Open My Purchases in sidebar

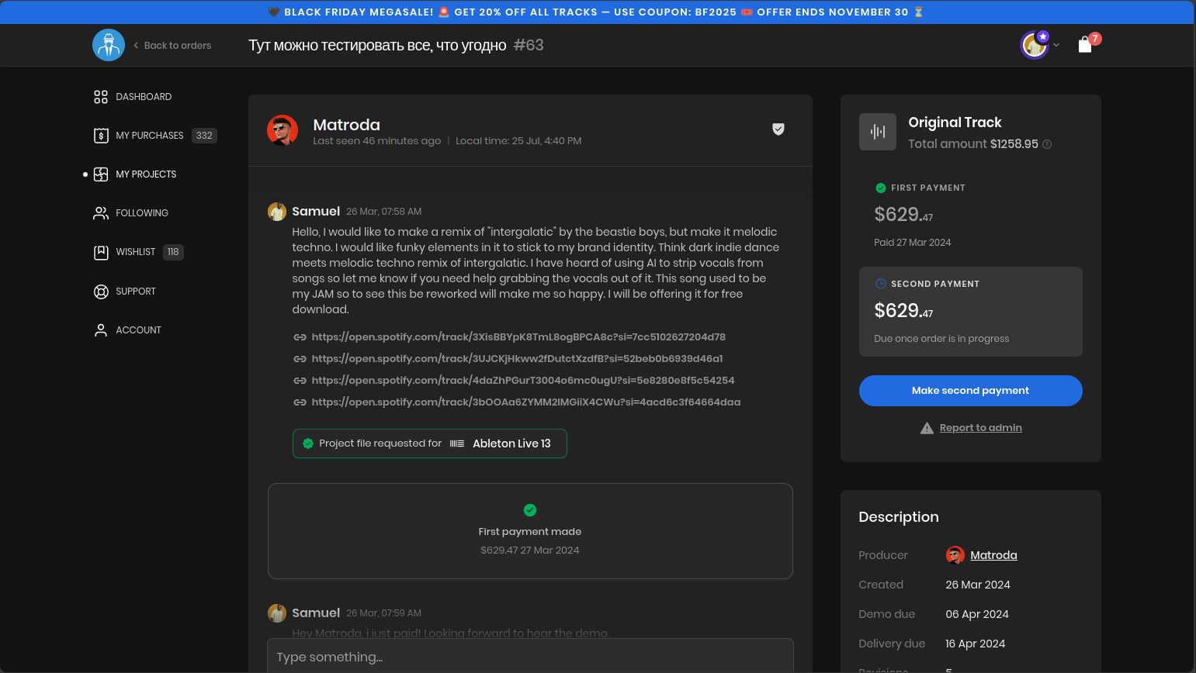click(149, 136)
